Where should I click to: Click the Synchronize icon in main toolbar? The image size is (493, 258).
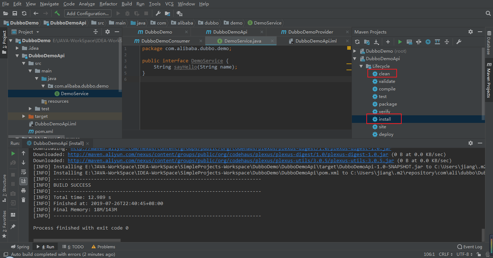(24, 13)
